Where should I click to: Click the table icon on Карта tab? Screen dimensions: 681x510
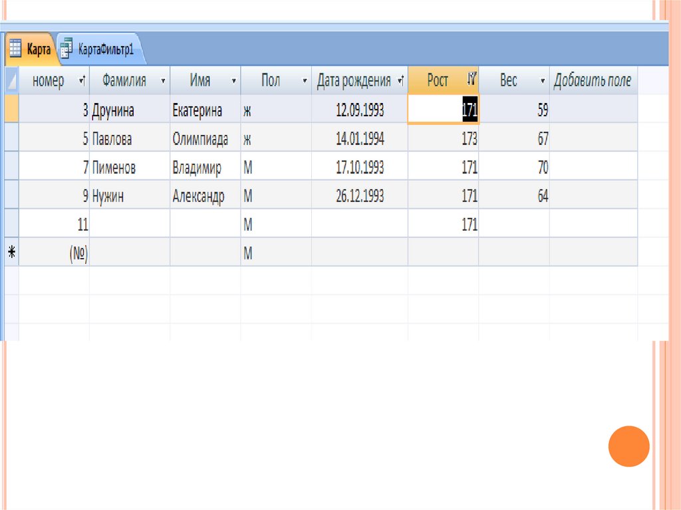click(x=15, y=49)
